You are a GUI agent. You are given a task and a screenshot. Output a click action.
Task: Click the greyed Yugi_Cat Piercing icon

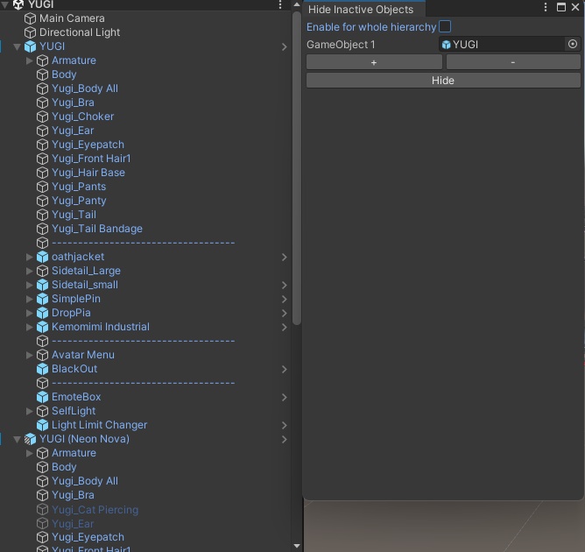42,509
